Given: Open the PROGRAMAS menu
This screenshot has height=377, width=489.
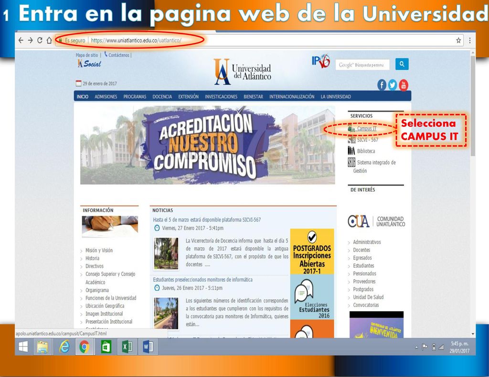Looking at the screenshot, I should [x=135, y=96].
